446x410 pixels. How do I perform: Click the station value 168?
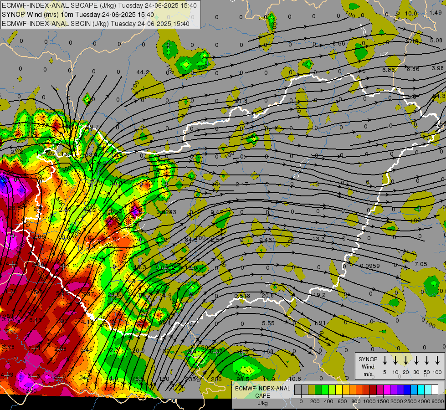pos(268,352)
